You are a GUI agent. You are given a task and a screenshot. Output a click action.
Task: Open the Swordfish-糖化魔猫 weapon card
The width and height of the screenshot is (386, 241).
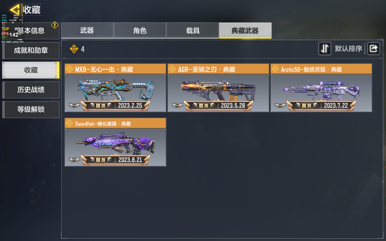[115, 142]
